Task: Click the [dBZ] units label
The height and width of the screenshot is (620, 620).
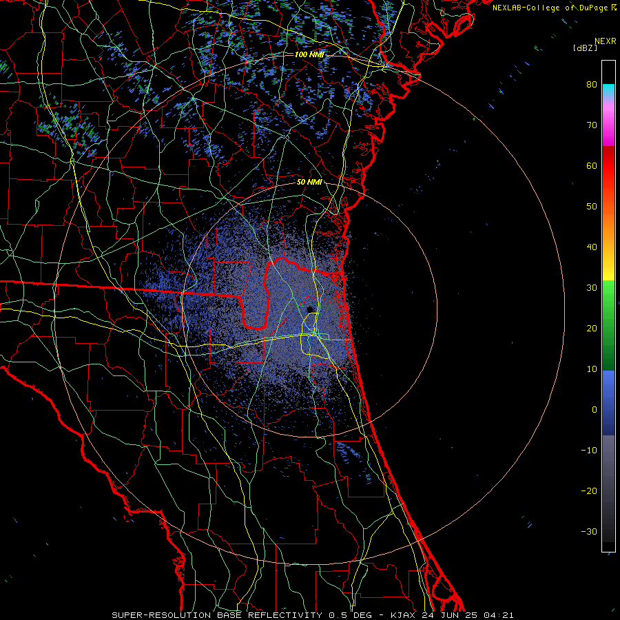Action: click(x=585, y=48)
